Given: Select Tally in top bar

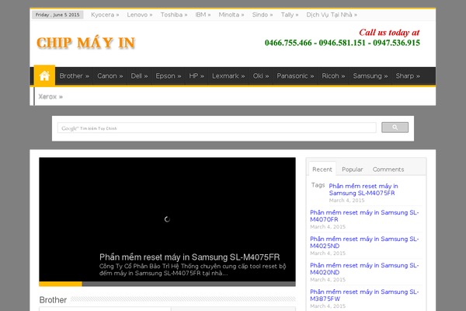Looking at the screenshot, I should click(290, 15).
